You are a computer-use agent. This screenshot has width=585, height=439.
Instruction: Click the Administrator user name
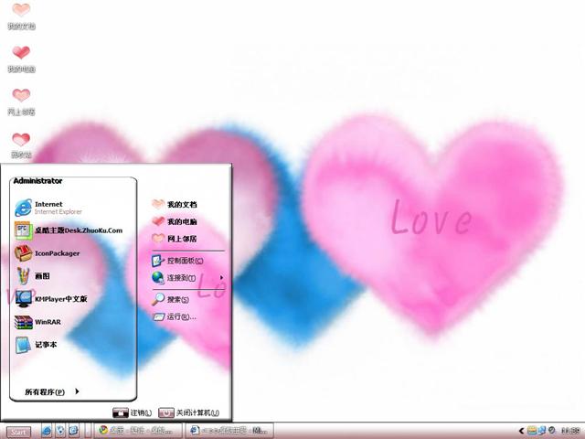click(x=37, y=181)
